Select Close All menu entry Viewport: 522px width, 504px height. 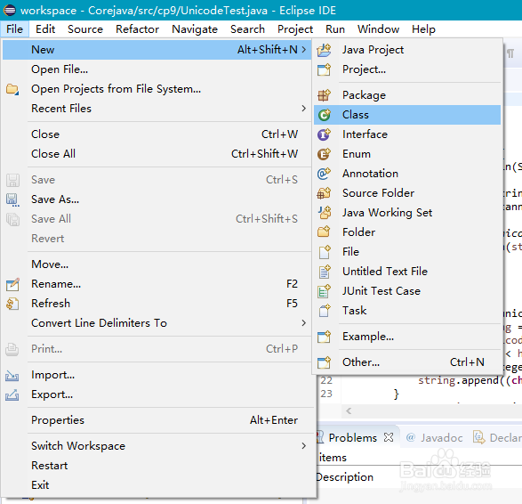(x=157, y=154)
